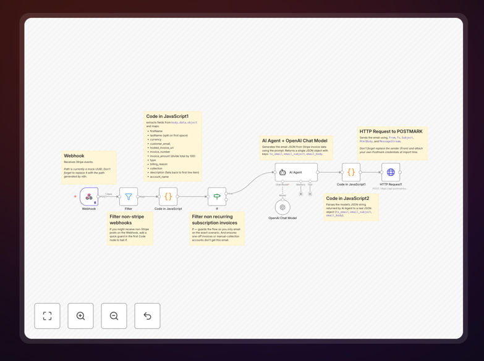The image size is (484, 361).
Task: Select the Webhook trigger node
Action: point(89,196)
